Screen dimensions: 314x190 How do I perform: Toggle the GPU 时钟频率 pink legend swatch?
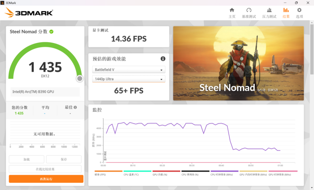click(283, 171)
